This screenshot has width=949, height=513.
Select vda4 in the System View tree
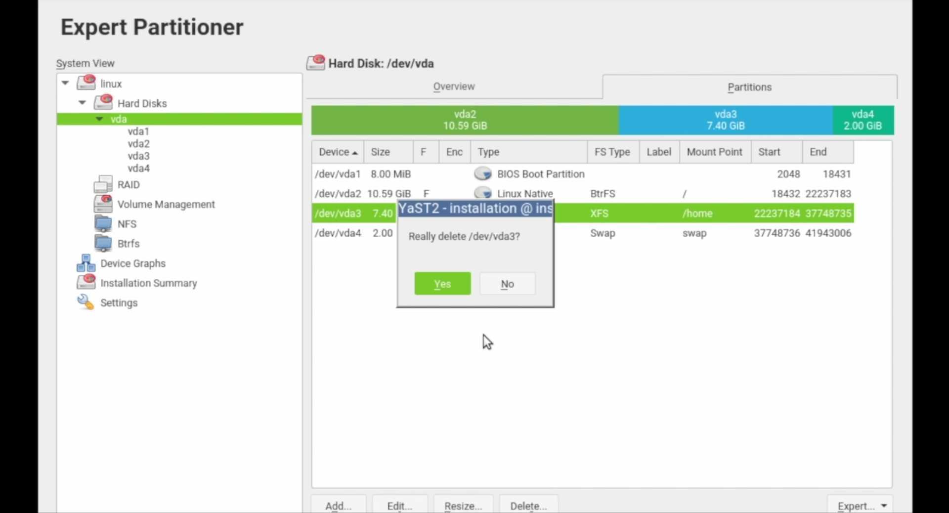point(138,169)
